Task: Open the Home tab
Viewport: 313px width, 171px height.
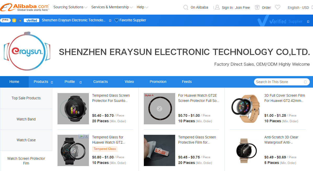Action: coord(14,82)
